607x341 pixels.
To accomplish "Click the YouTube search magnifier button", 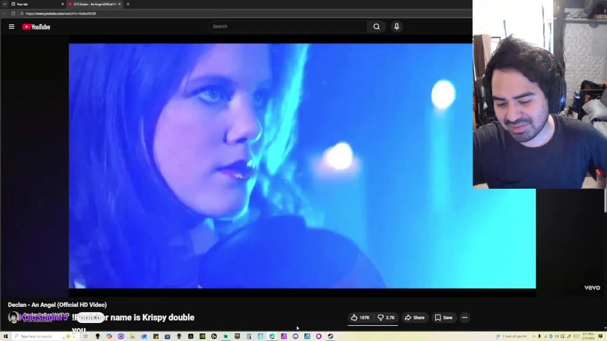I will click(x=377, y=27).
